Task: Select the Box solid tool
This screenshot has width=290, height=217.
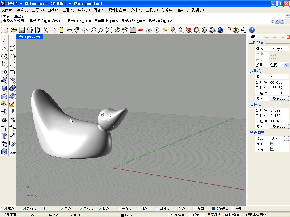Action: (x=4, y=88)
